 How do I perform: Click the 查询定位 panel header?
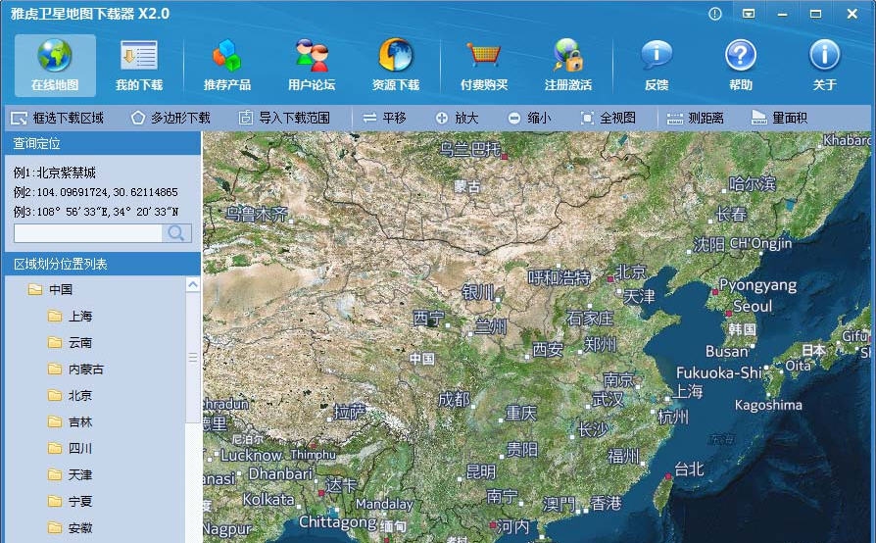tap(103, 143)
